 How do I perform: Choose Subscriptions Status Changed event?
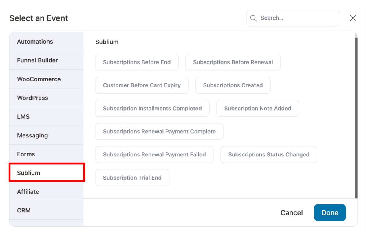269,154
